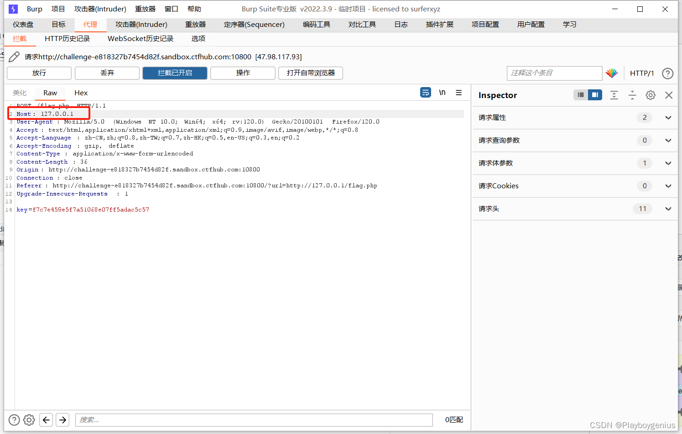Open the 学习 tab

(570, 25)
